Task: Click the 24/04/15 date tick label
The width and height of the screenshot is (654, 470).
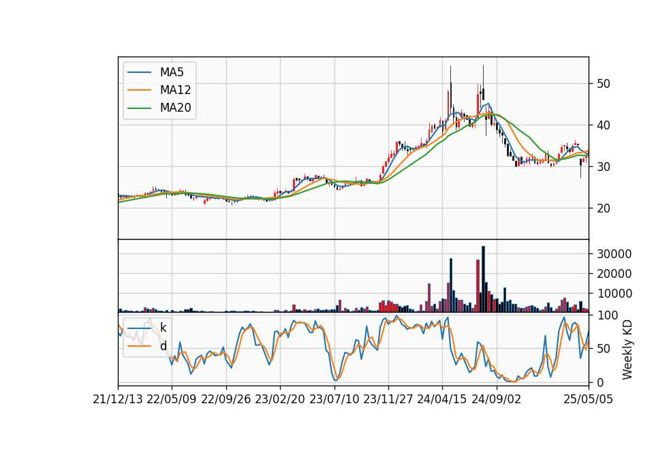Action: coord(442,399)
